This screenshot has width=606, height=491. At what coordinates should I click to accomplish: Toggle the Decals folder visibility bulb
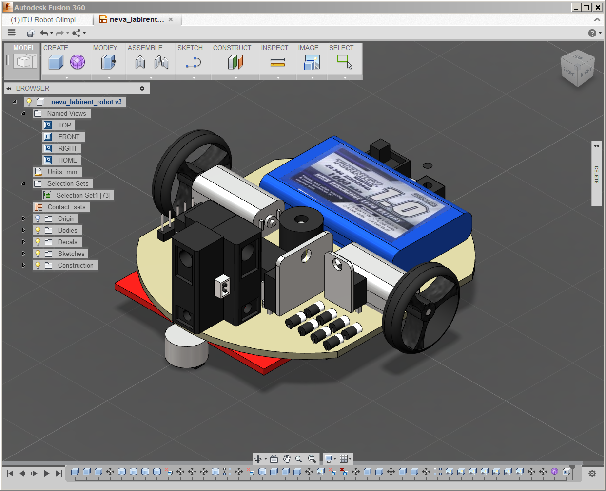(38, 242)
